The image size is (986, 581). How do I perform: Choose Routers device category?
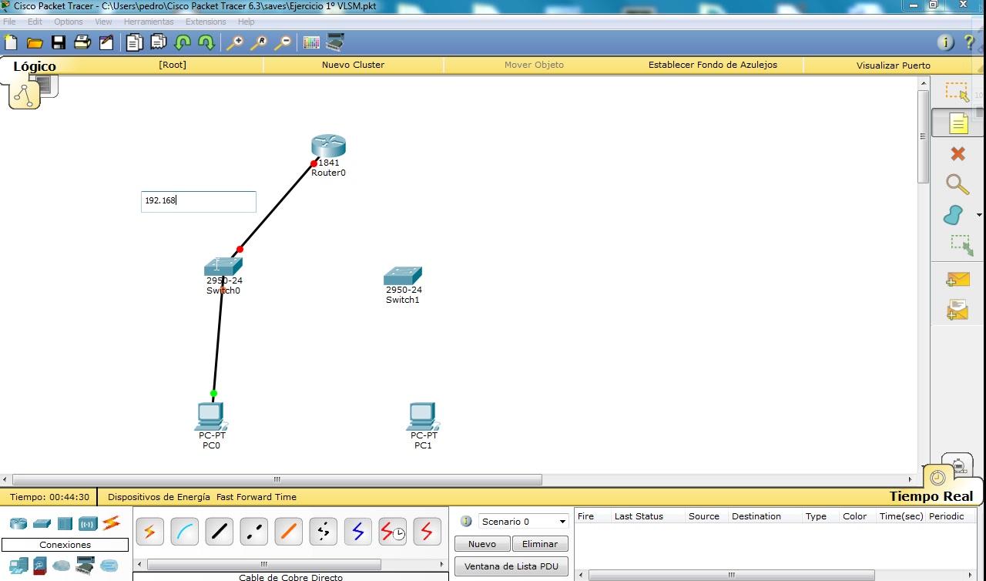18,524
